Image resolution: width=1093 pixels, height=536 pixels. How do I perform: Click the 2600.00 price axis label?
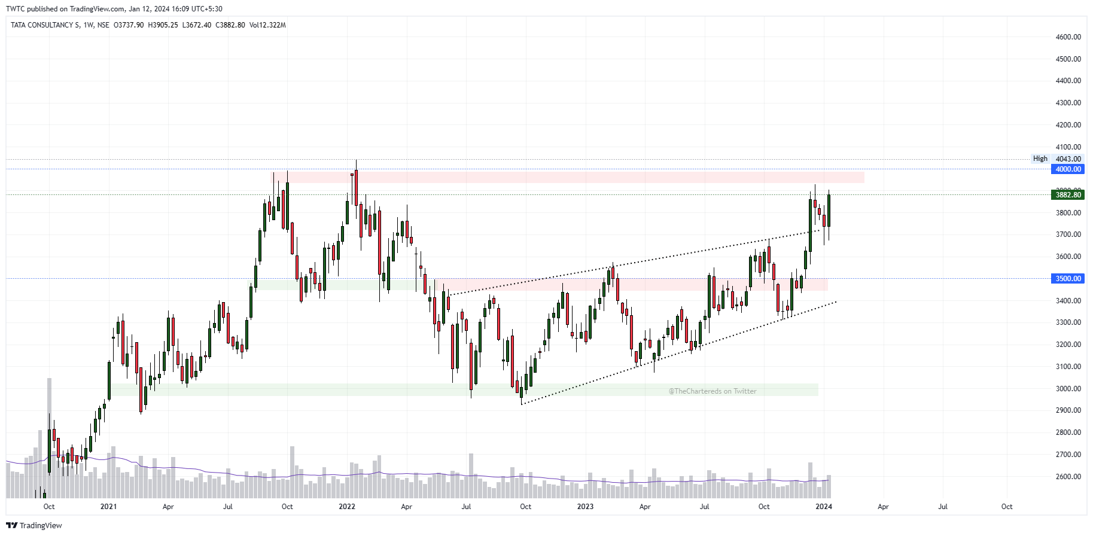pyautogui.click(x=1068, y=477)
